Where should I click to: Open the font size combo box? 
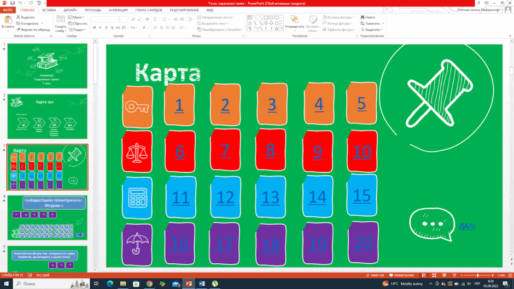tap(125, 20)
